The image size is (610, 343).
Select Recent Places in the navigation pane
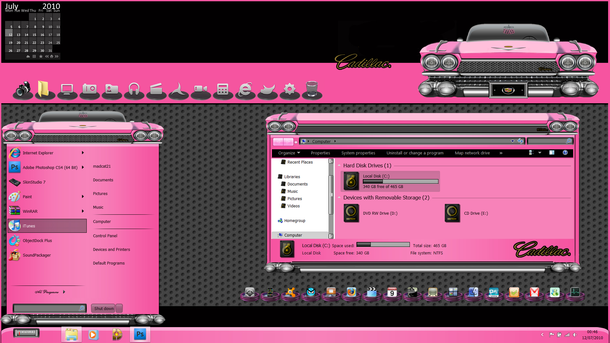[x=297, y=162]
